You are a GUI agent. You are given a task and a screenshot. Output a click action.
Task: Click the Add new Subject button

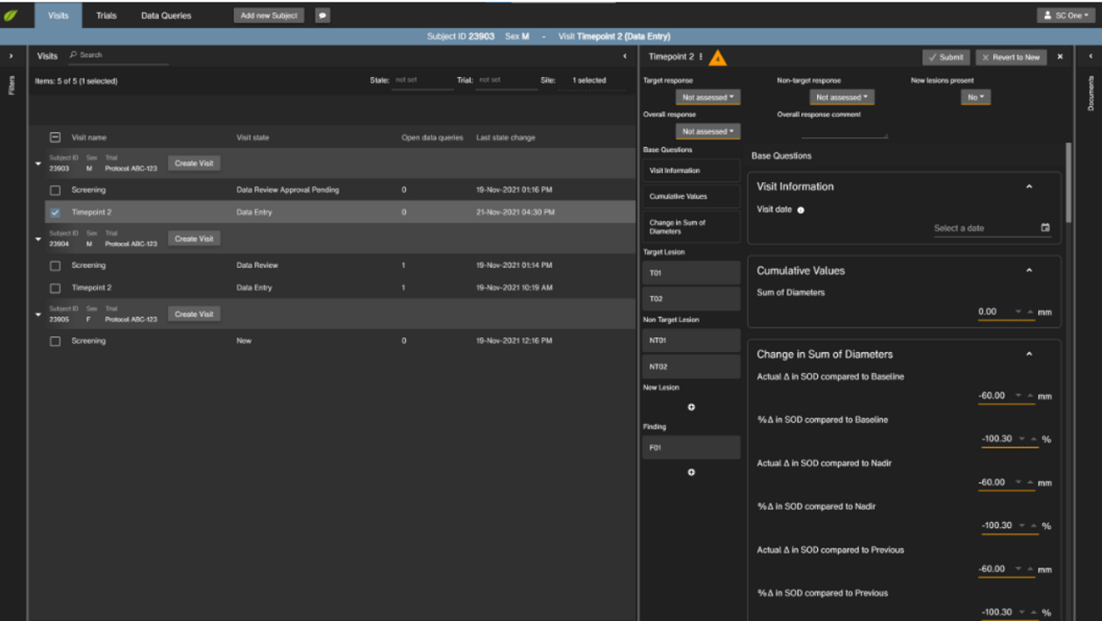tap(268, 15)
